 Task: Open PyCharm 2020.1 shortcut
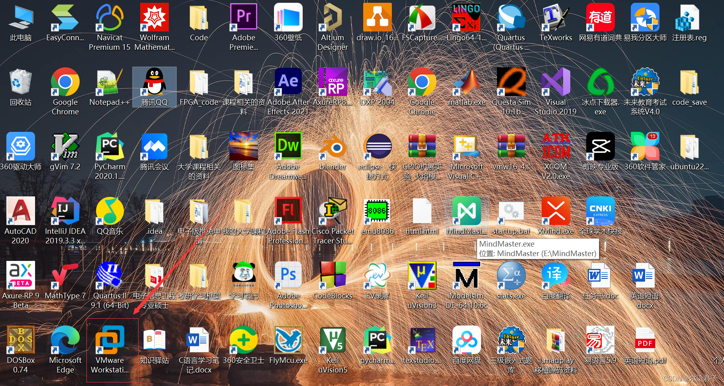pos(110,146)
